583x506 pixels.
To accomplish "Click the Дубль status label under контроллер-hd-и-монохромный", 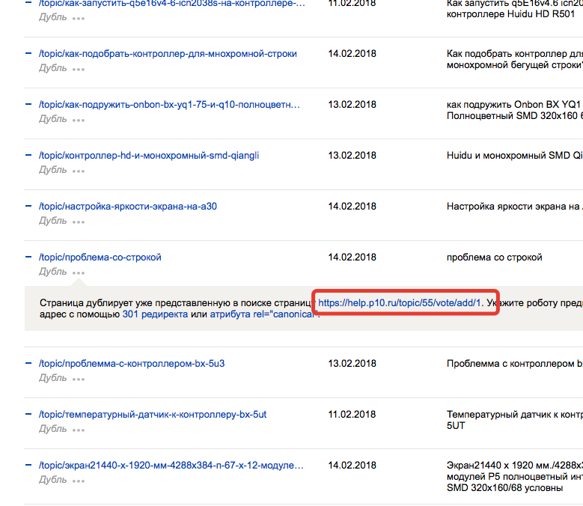I will pos(53,170).
